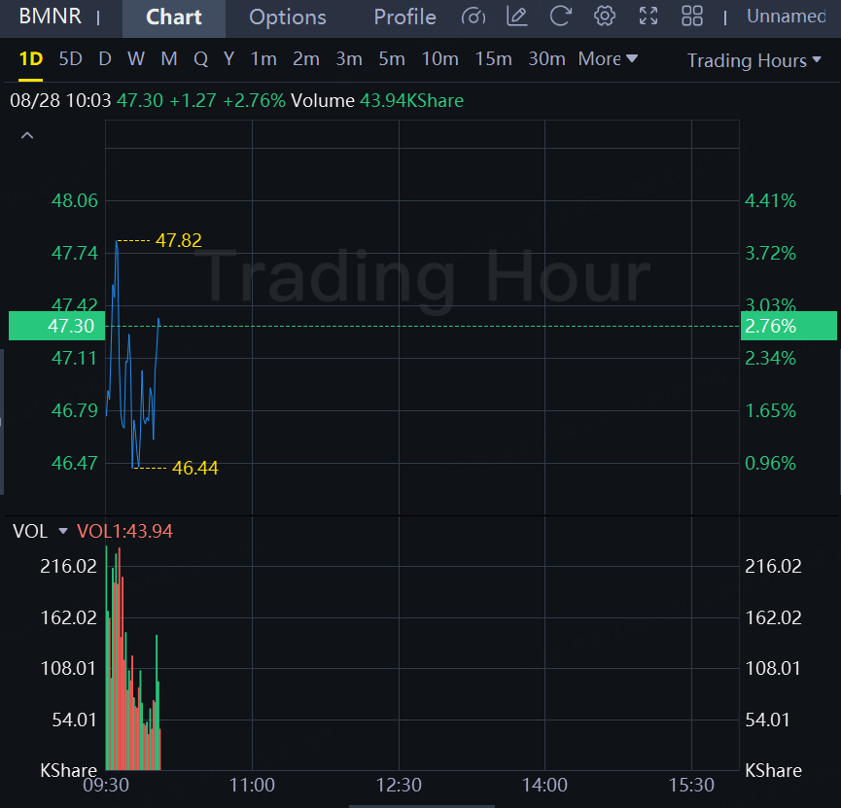The image size is (841, 808).
Task: Refresh the chart with reload icon
Action: tap(560, 17)
